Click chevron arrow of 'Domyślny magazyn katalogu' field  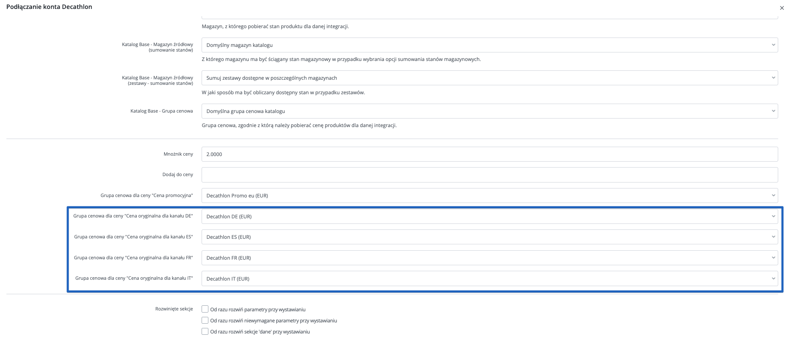coord(773,45)
